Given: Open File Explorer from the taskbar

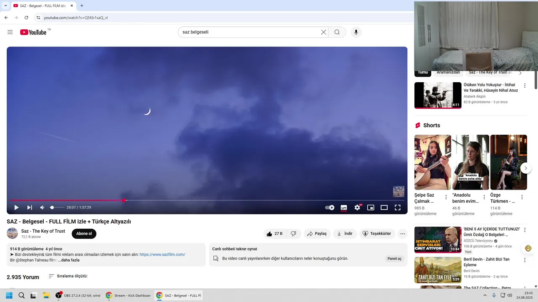Looking at the screenshot, I should (x=46, y=295).
